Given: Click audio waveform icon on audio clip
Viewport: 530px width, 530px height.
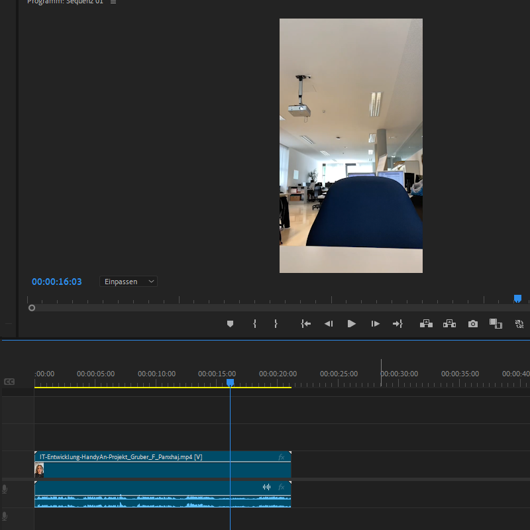Looking at the screenshot, I should click(x=267, y=487).
